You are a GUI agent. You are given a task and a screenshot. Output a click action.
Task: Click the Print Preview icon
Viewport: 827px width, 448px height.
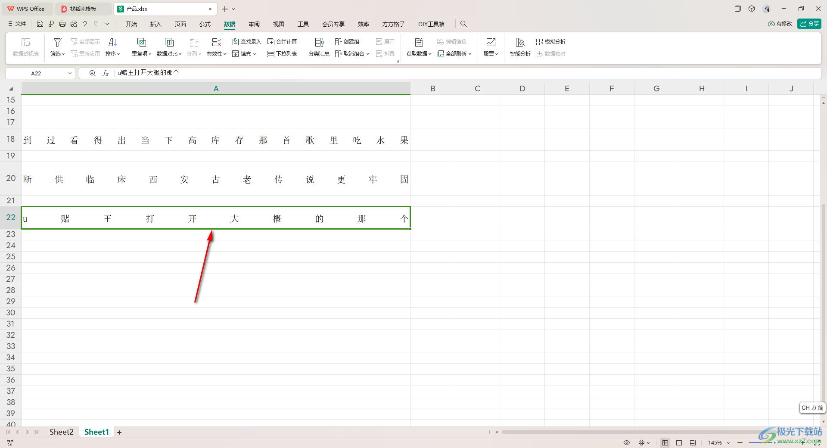(x=74, y=24)
